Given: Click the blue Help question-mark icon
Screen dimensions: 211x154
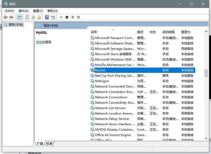Looking at the screenshot, I should 47,17.
